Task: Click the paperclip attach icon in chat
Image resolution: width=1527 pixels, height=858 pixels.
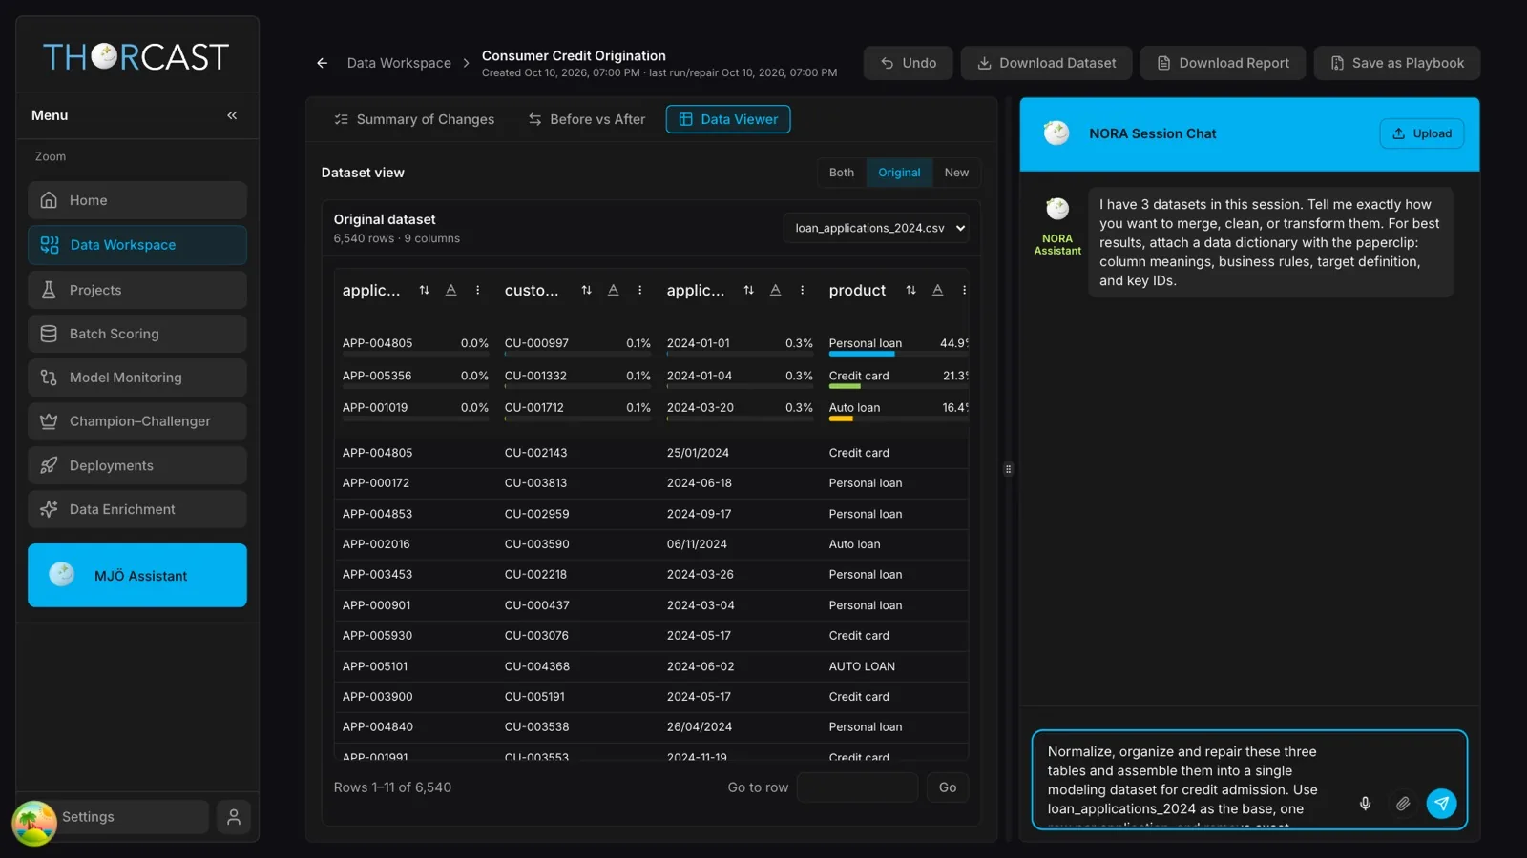Action: tap(1402, 804)
